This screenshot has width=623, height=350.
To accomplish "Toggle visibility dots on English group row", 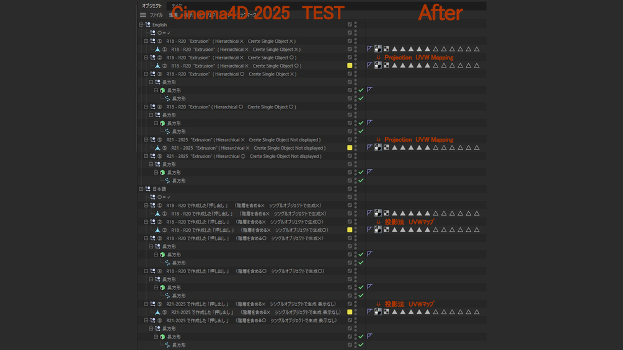I will tap(356, 25).
